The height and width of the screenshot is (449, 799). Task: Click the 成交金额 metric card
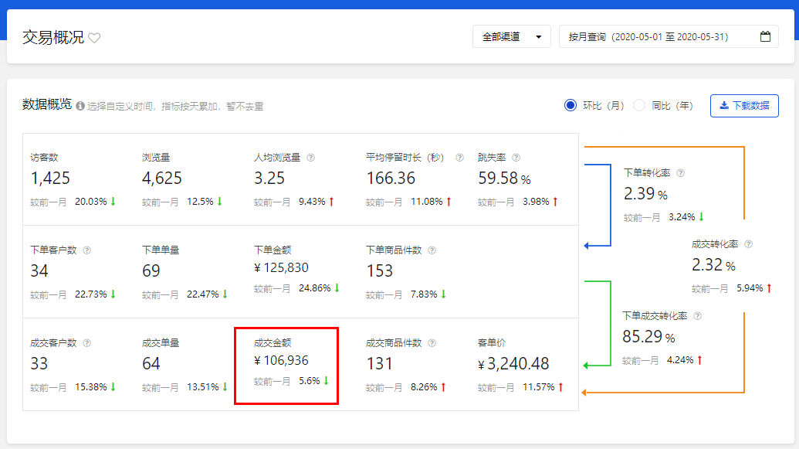pos(286,366)
